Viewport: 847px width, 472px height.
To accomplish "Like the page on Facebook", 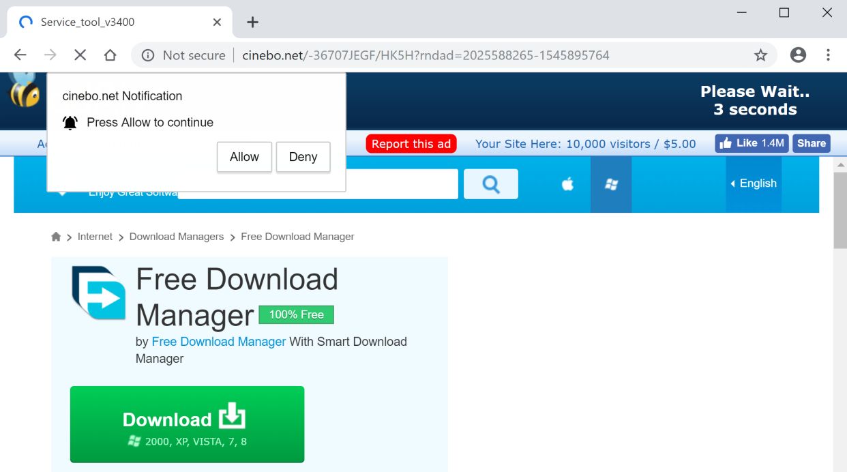I will (752, 143).
